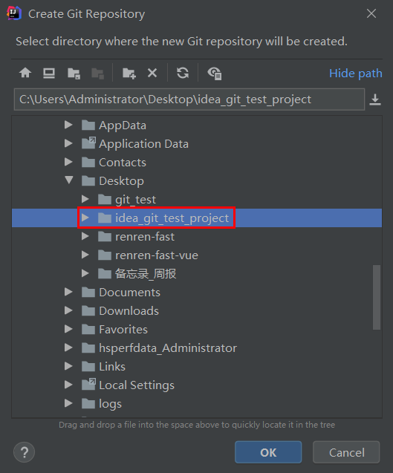Click the vertical scrollbar thumb
Screen dimensions: 393x473
point(377,297)
